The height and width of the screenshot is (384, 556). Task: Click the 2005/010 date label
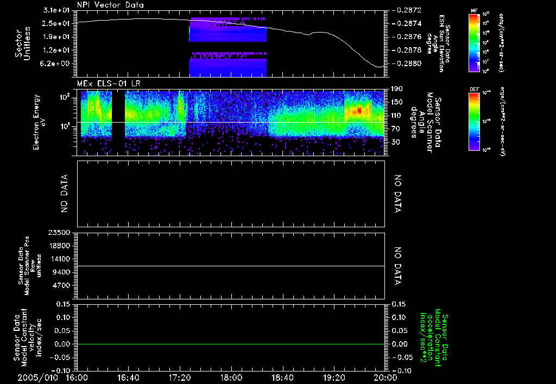pos(37,377)
